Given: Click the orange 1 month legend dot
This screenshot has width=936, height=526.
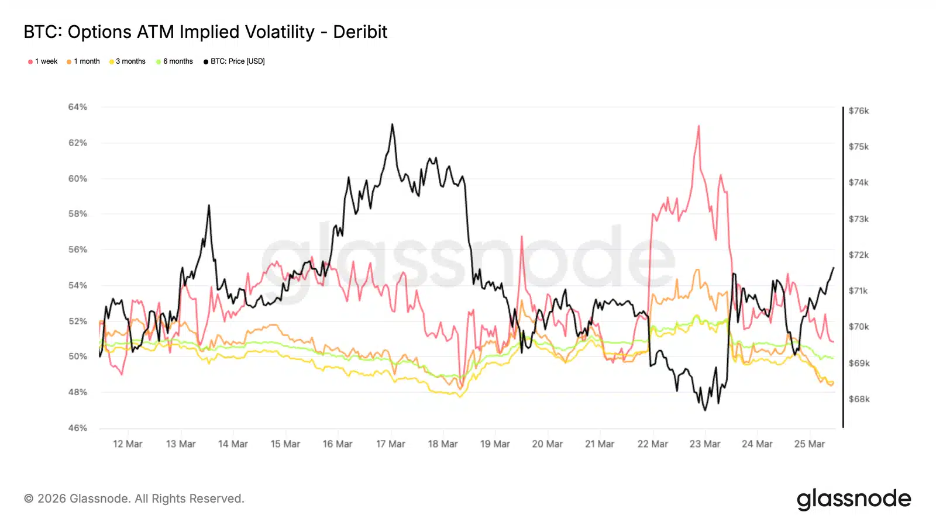Looking at the screenshot, I should (x=69, y=62).
